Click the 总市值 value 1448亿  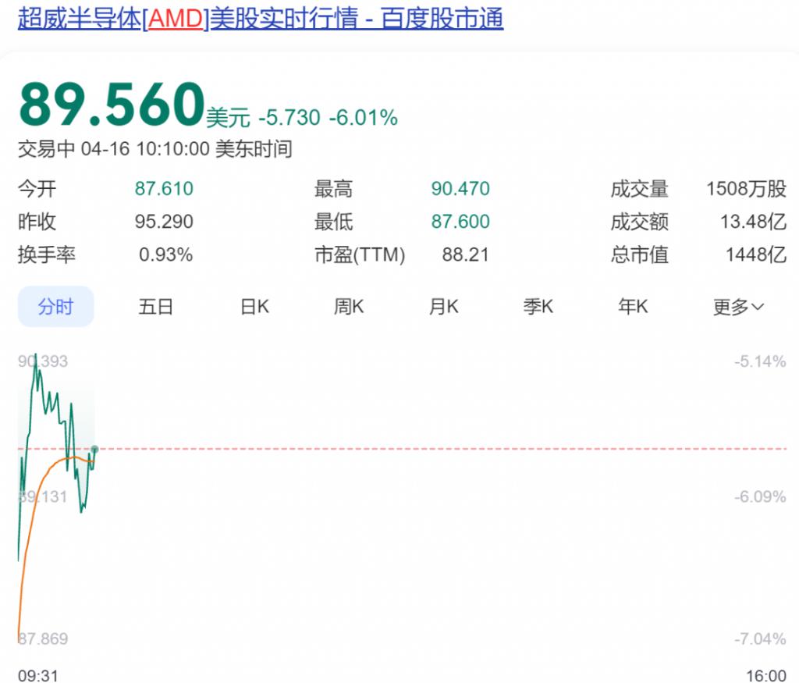tap(755, 254)
